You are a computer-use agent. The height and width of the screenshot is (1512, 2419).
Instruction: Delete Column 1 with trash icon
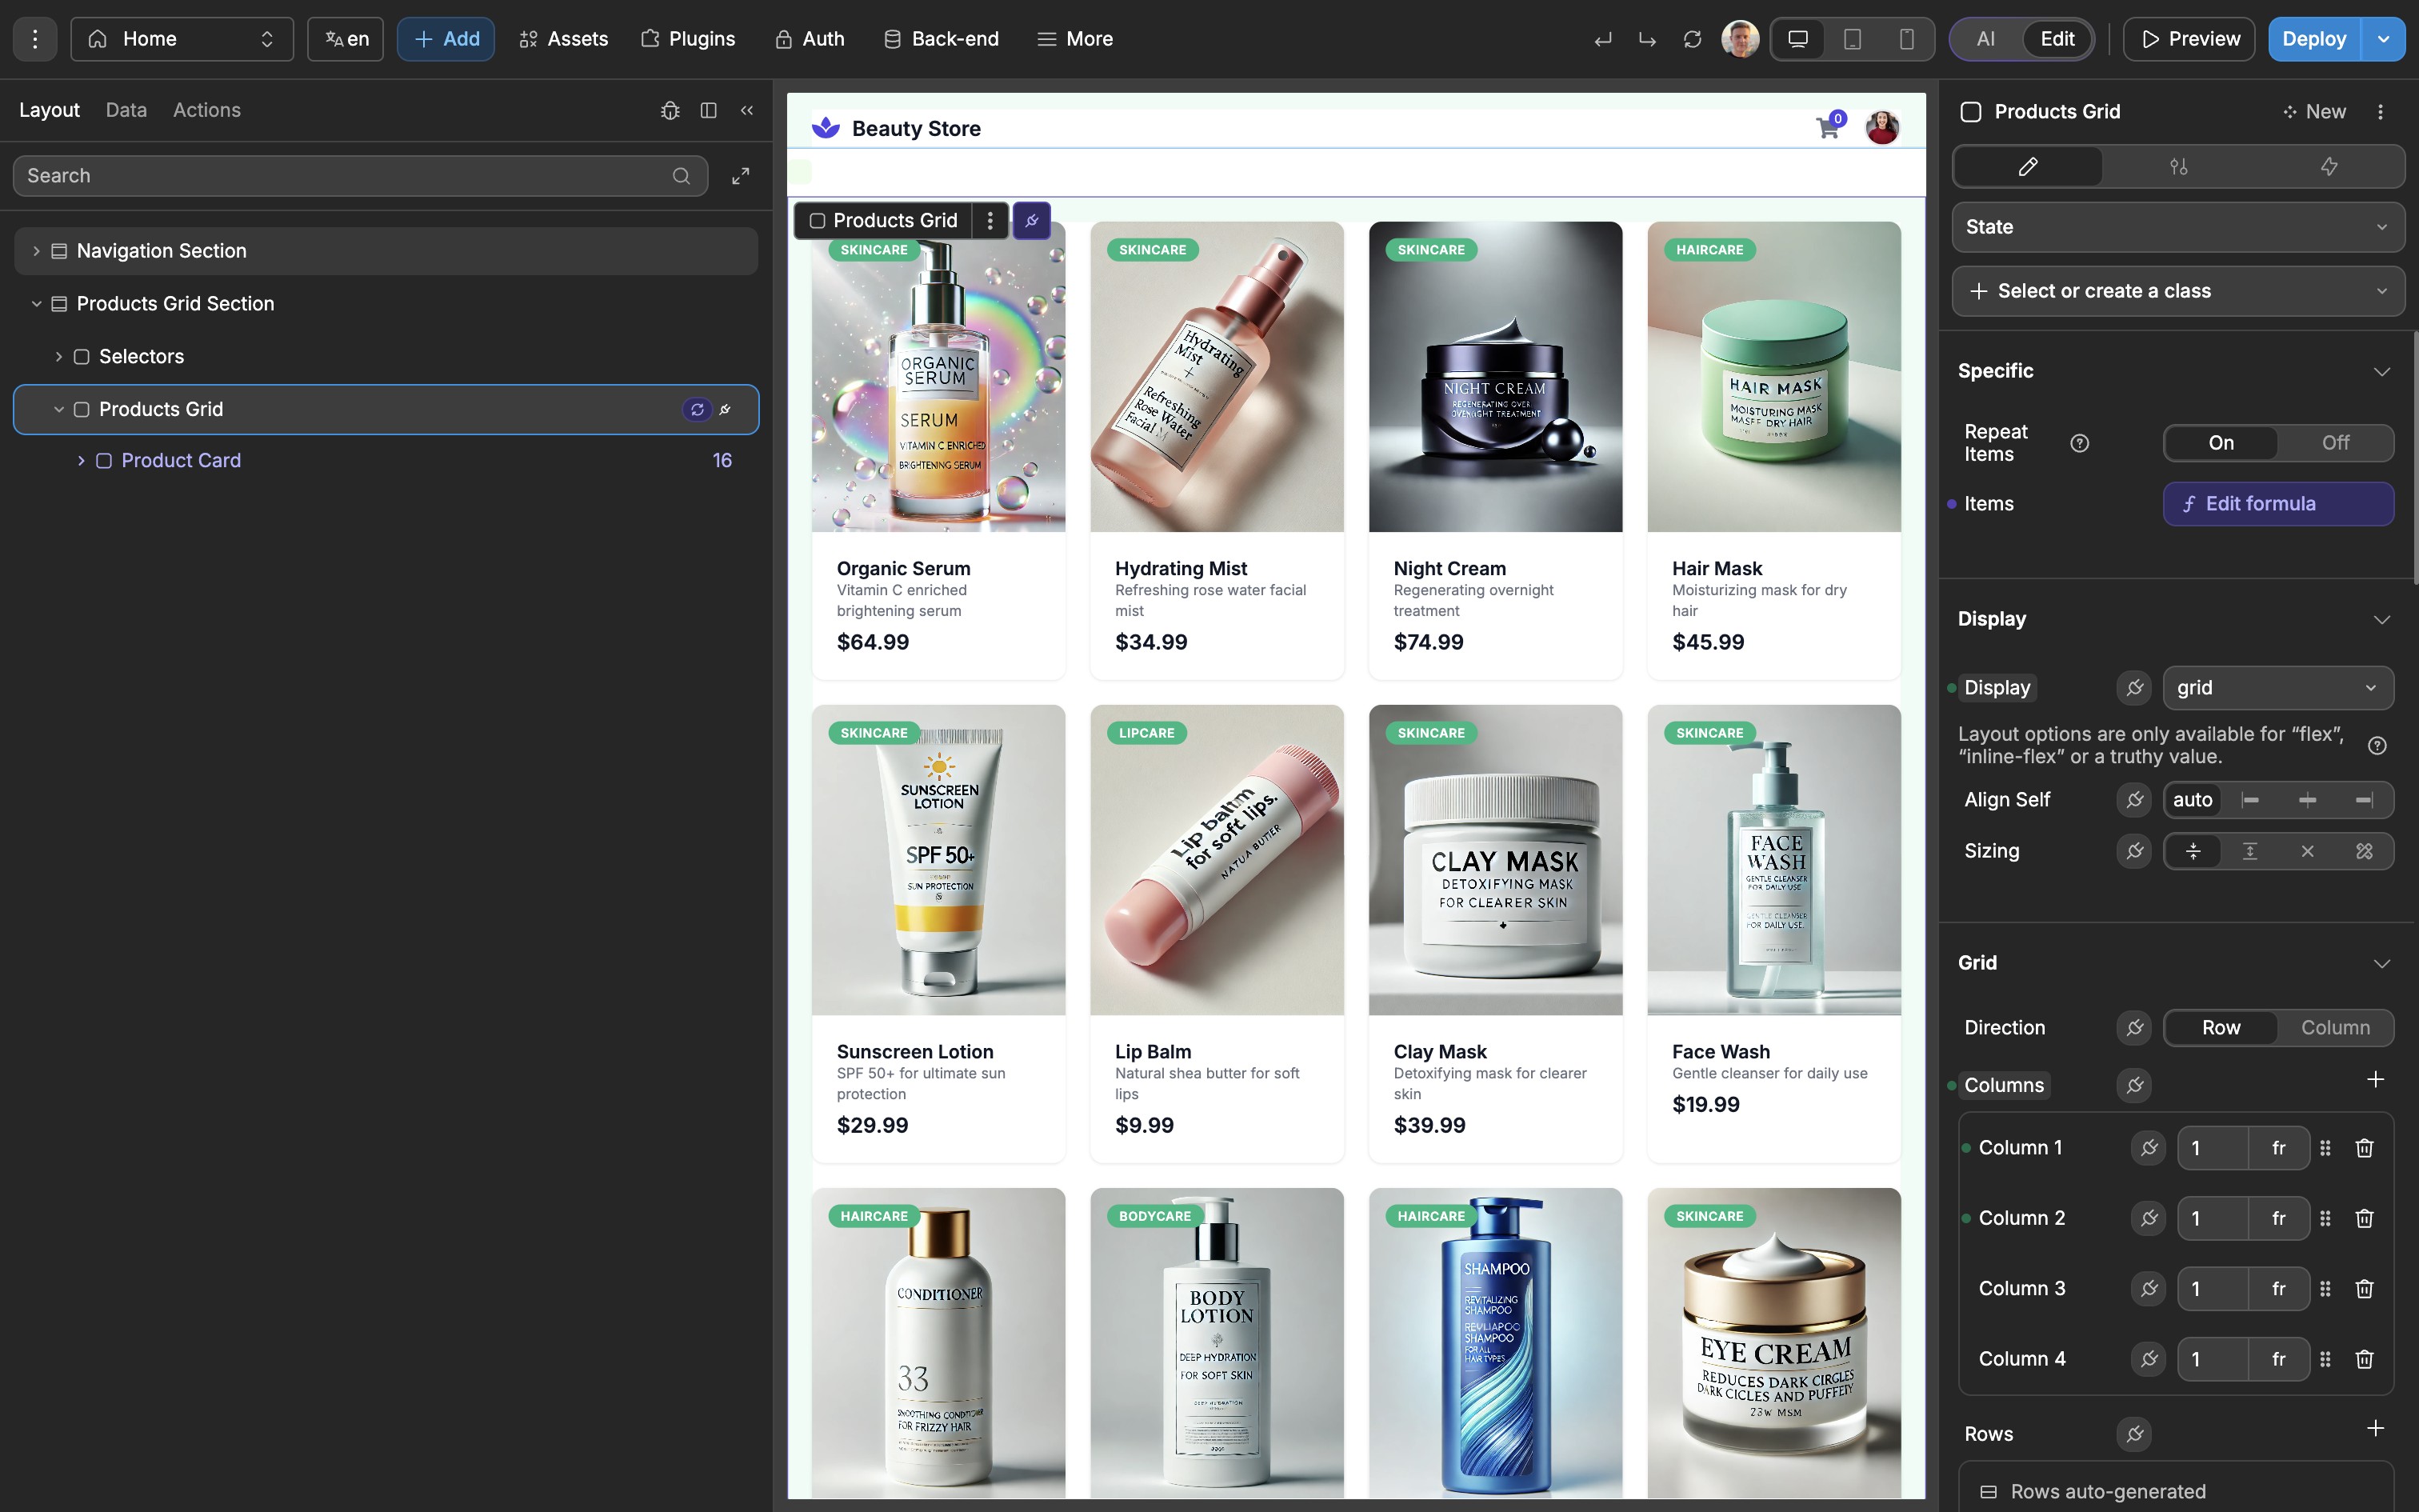[x=2364, y=1148]
